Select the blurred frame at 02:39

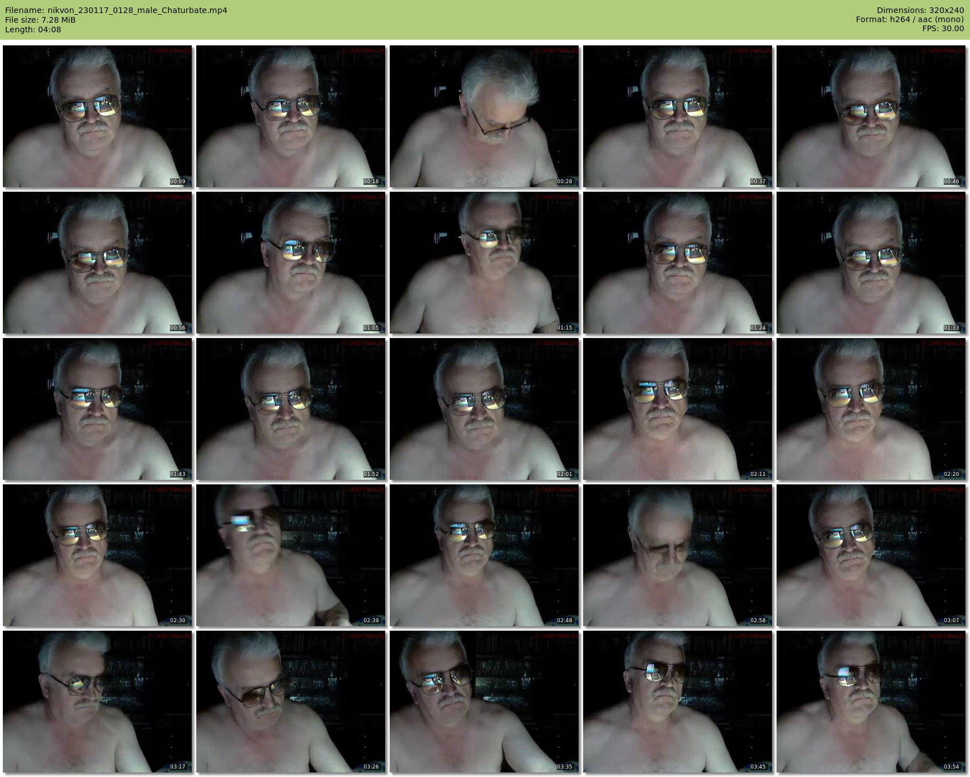(290, 555)
